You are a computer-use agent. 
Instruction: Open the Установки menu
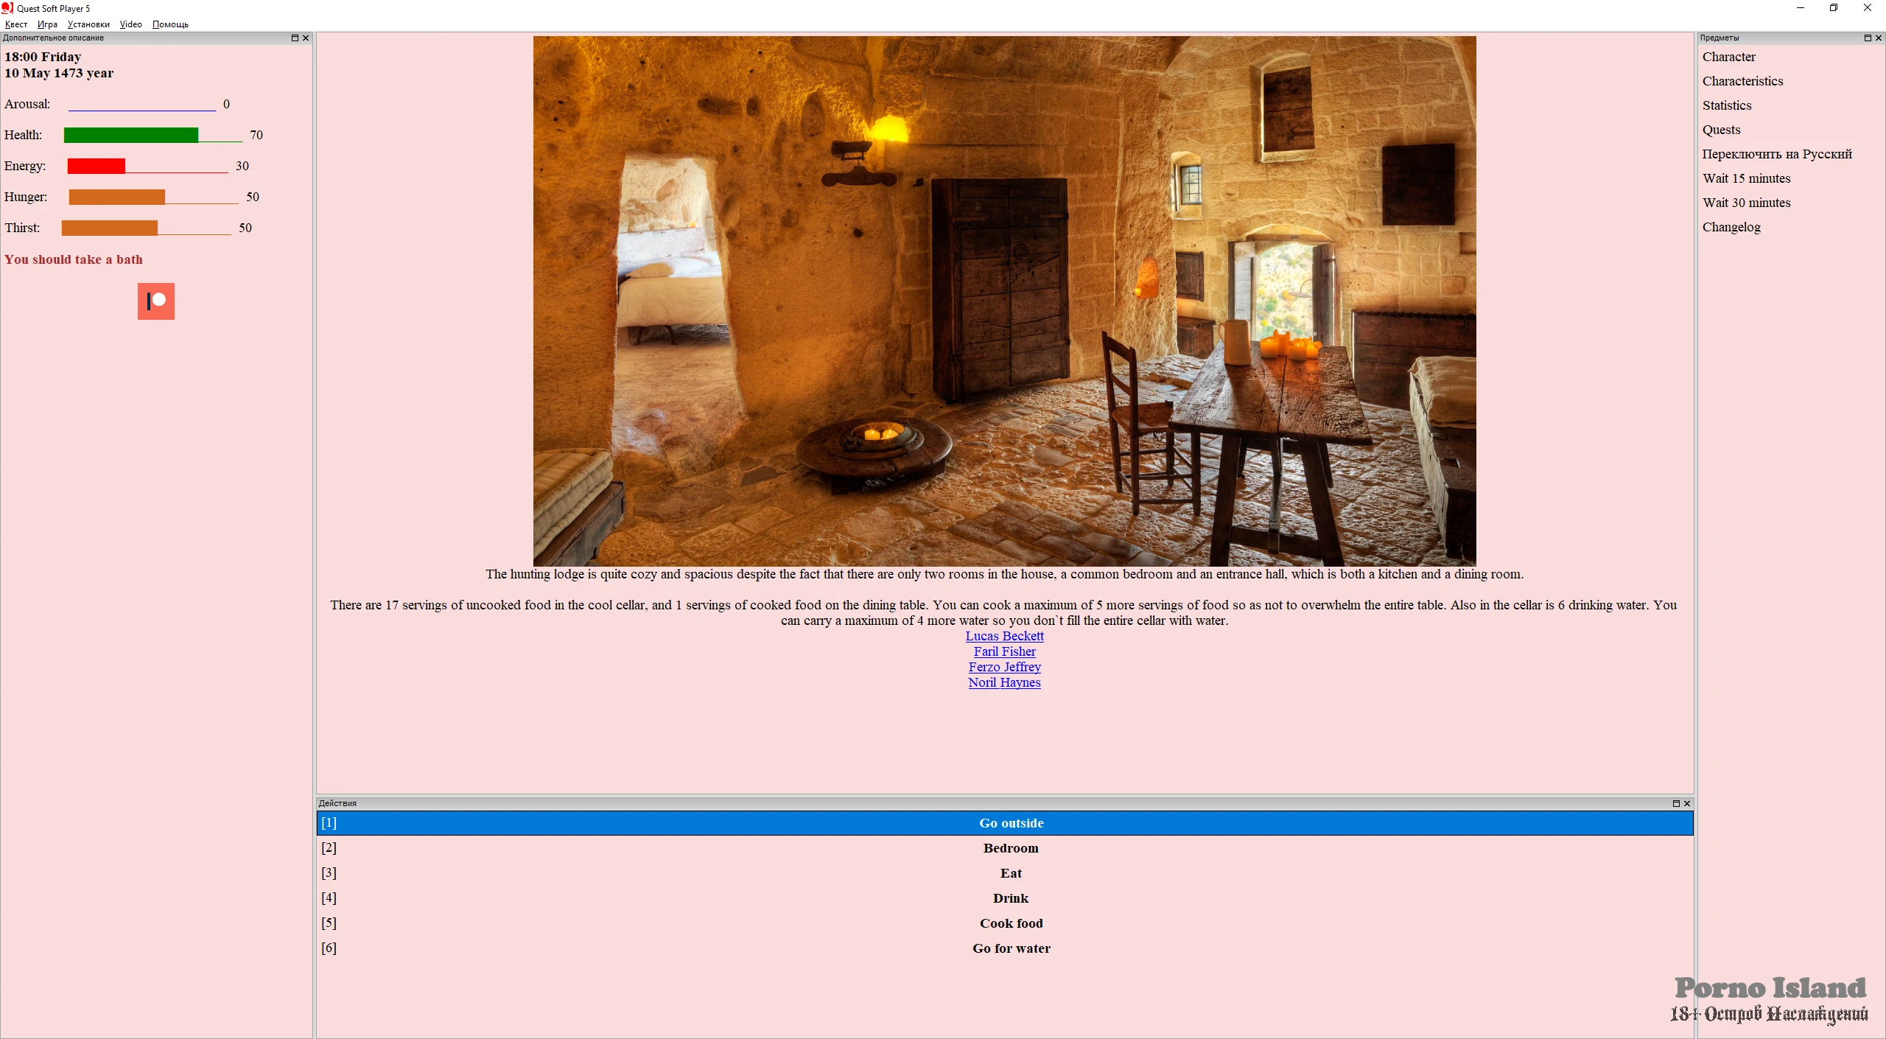coord(88,24)
